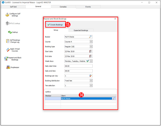
Task: Select the Setup tab in dialog
Action: point(56,30)
